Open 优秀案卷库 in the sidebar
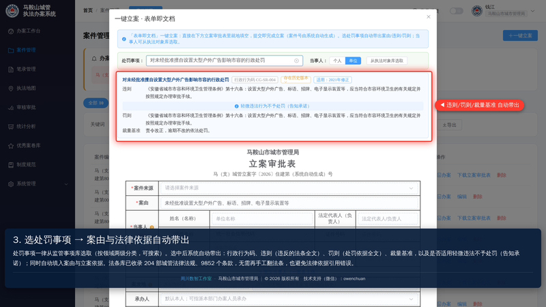Image resolution: width=546 pixels, height=307 pixels. click(x=29, y=145)
